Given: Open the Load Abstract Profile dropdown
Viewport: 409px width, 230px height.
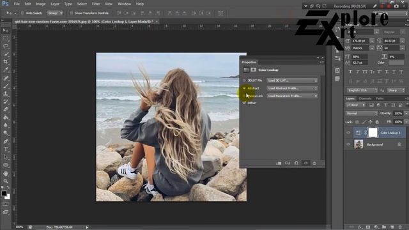Looking at the screenshot, I should point(292,88).
